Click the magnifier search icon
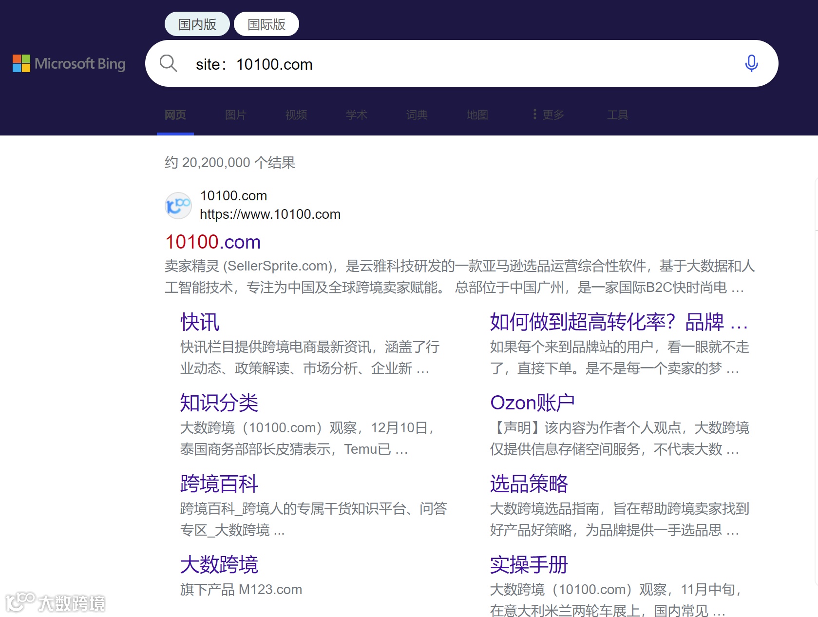 [168, 63]
